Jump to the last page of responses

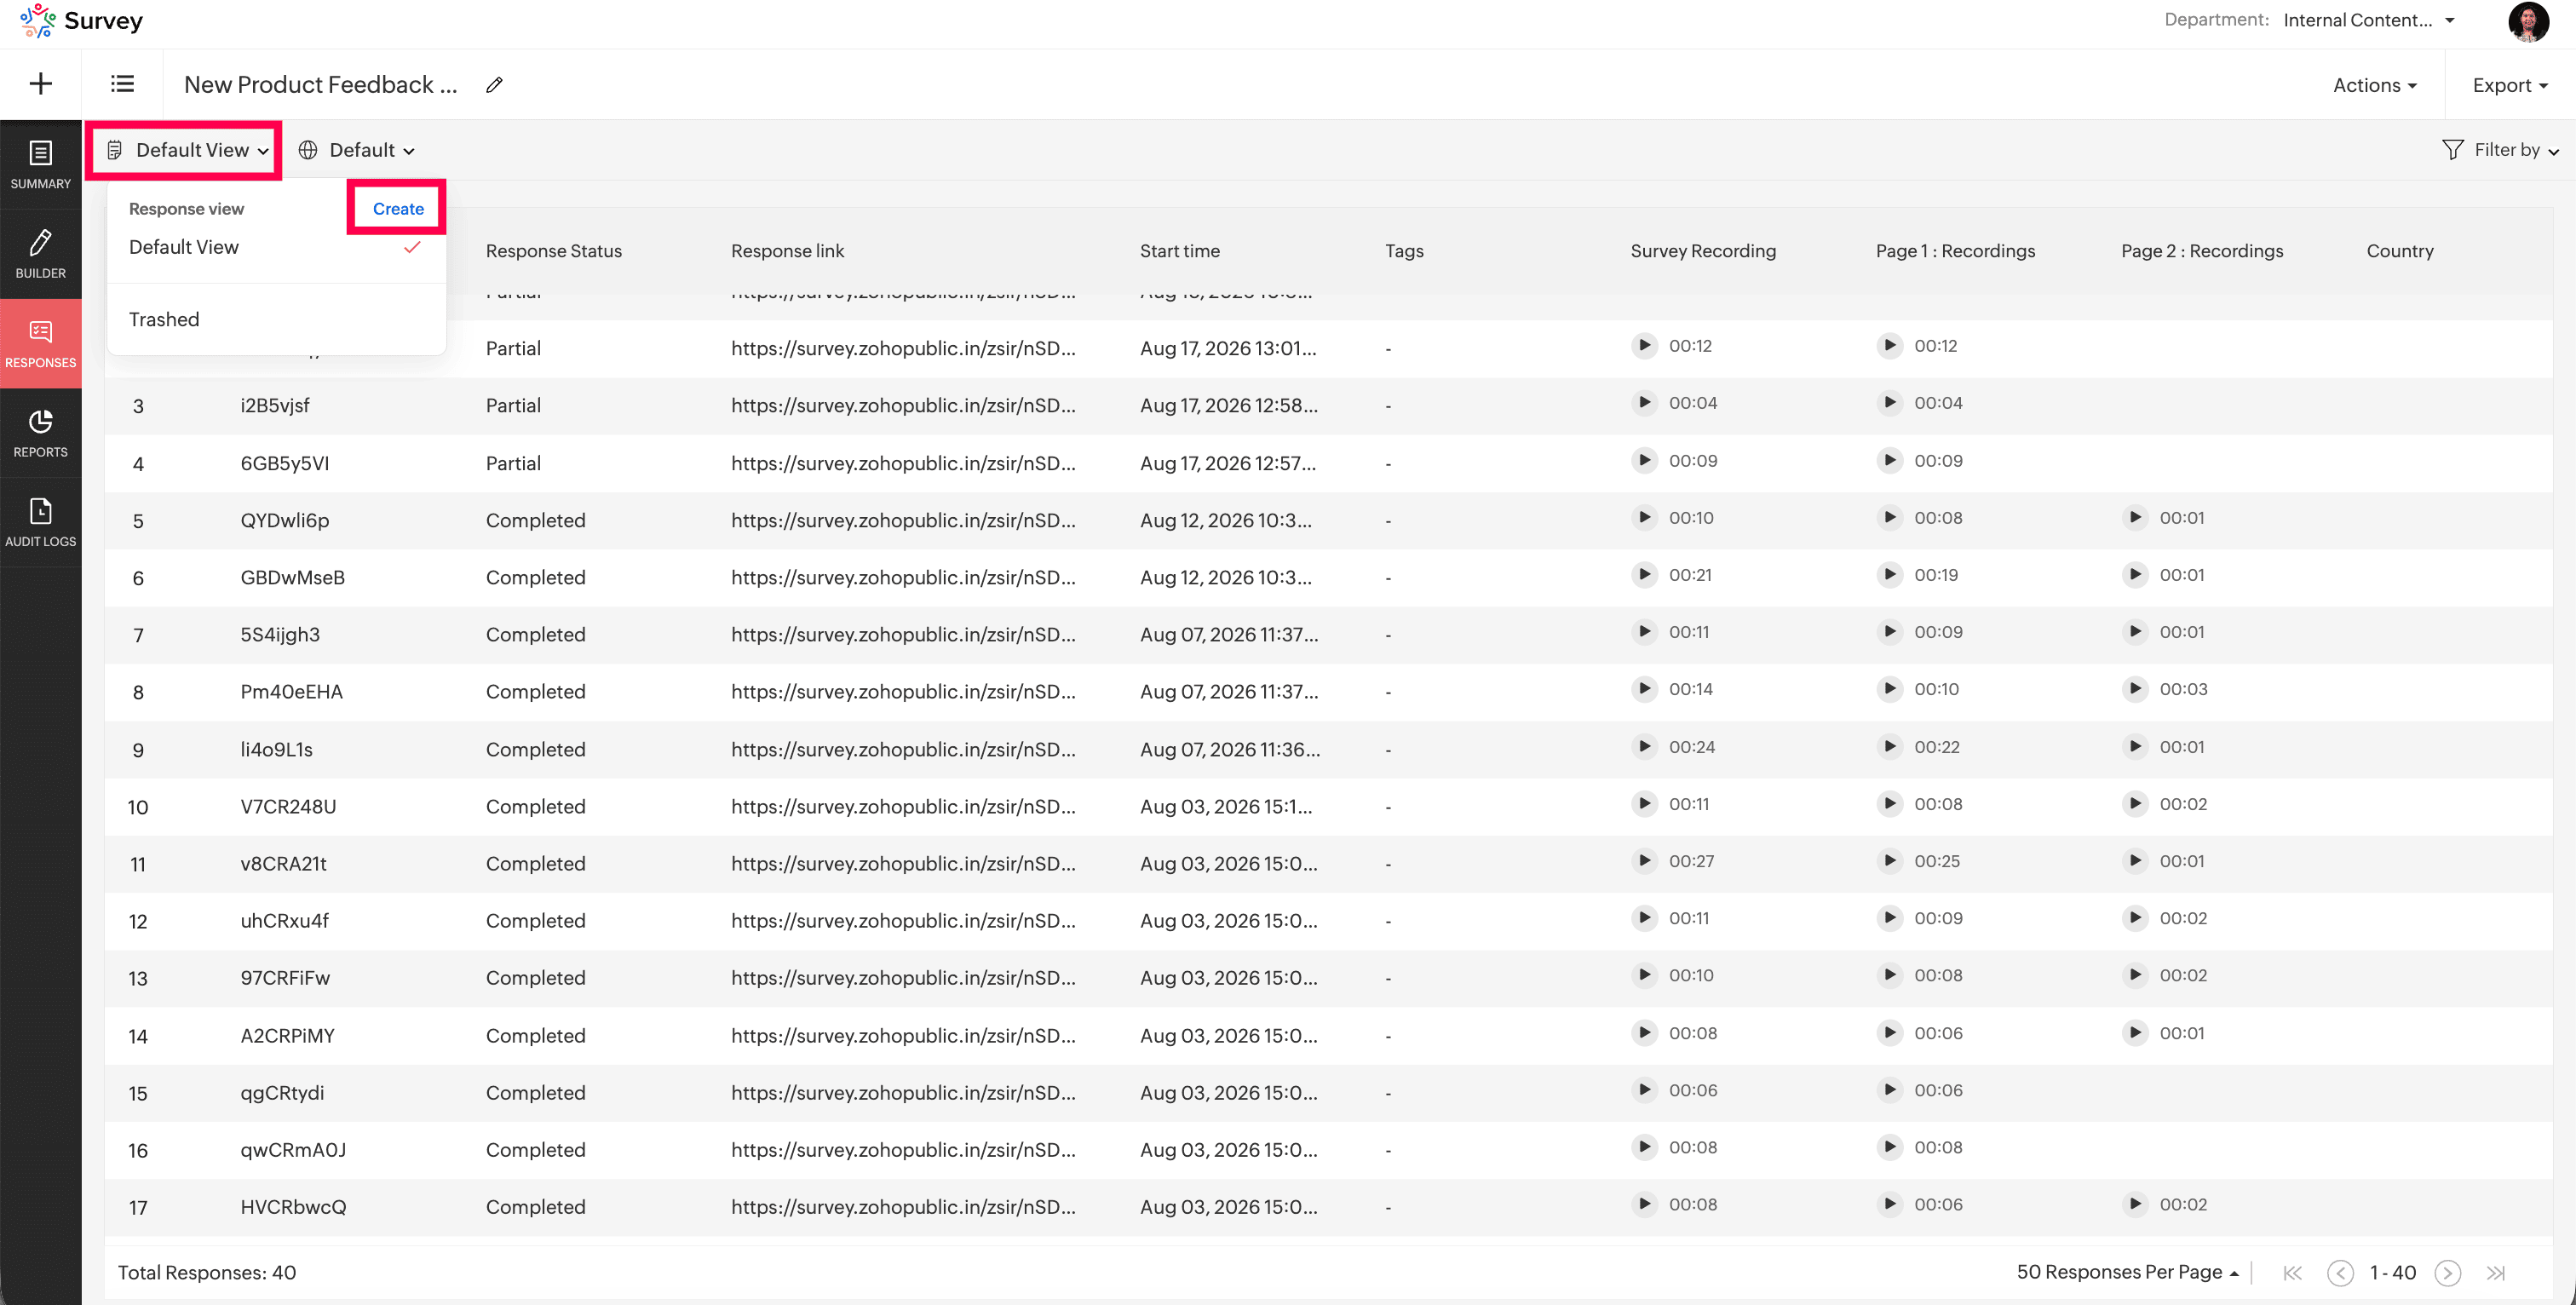coord(2496,1272)
